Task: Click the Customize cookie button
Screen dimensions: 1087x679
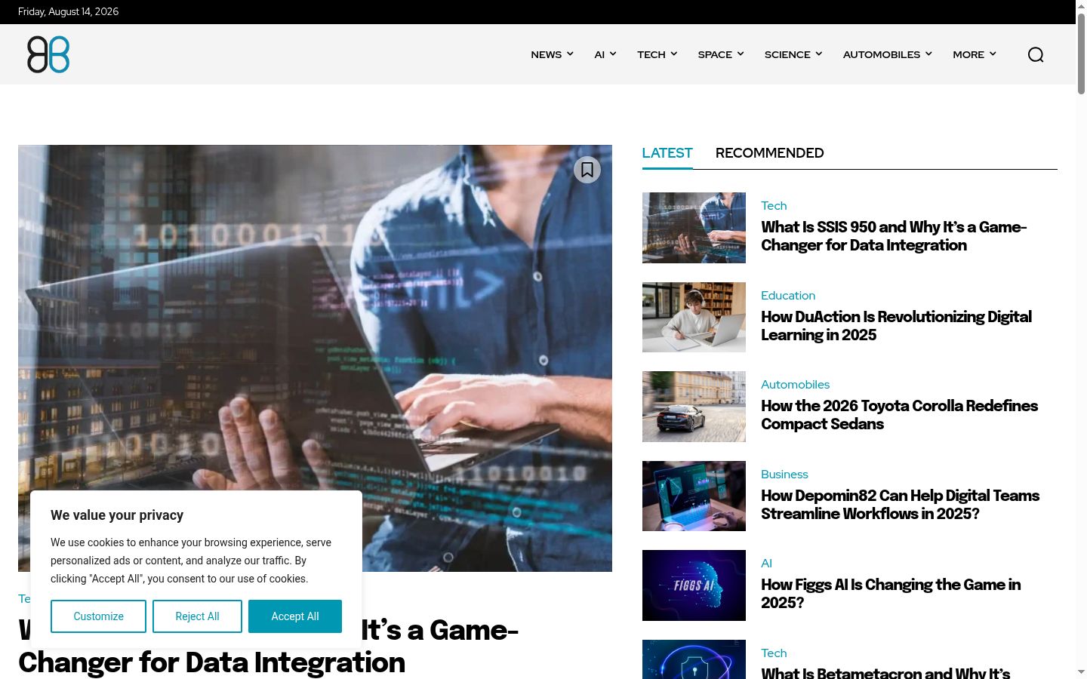Action: pos(98,616)
